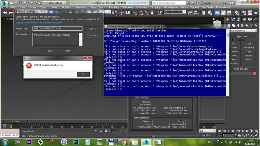Click the Align tool icon
Image resolution: width=260 pixels, height=146 pixels.
pyautogui.click(x=197, y=13)
